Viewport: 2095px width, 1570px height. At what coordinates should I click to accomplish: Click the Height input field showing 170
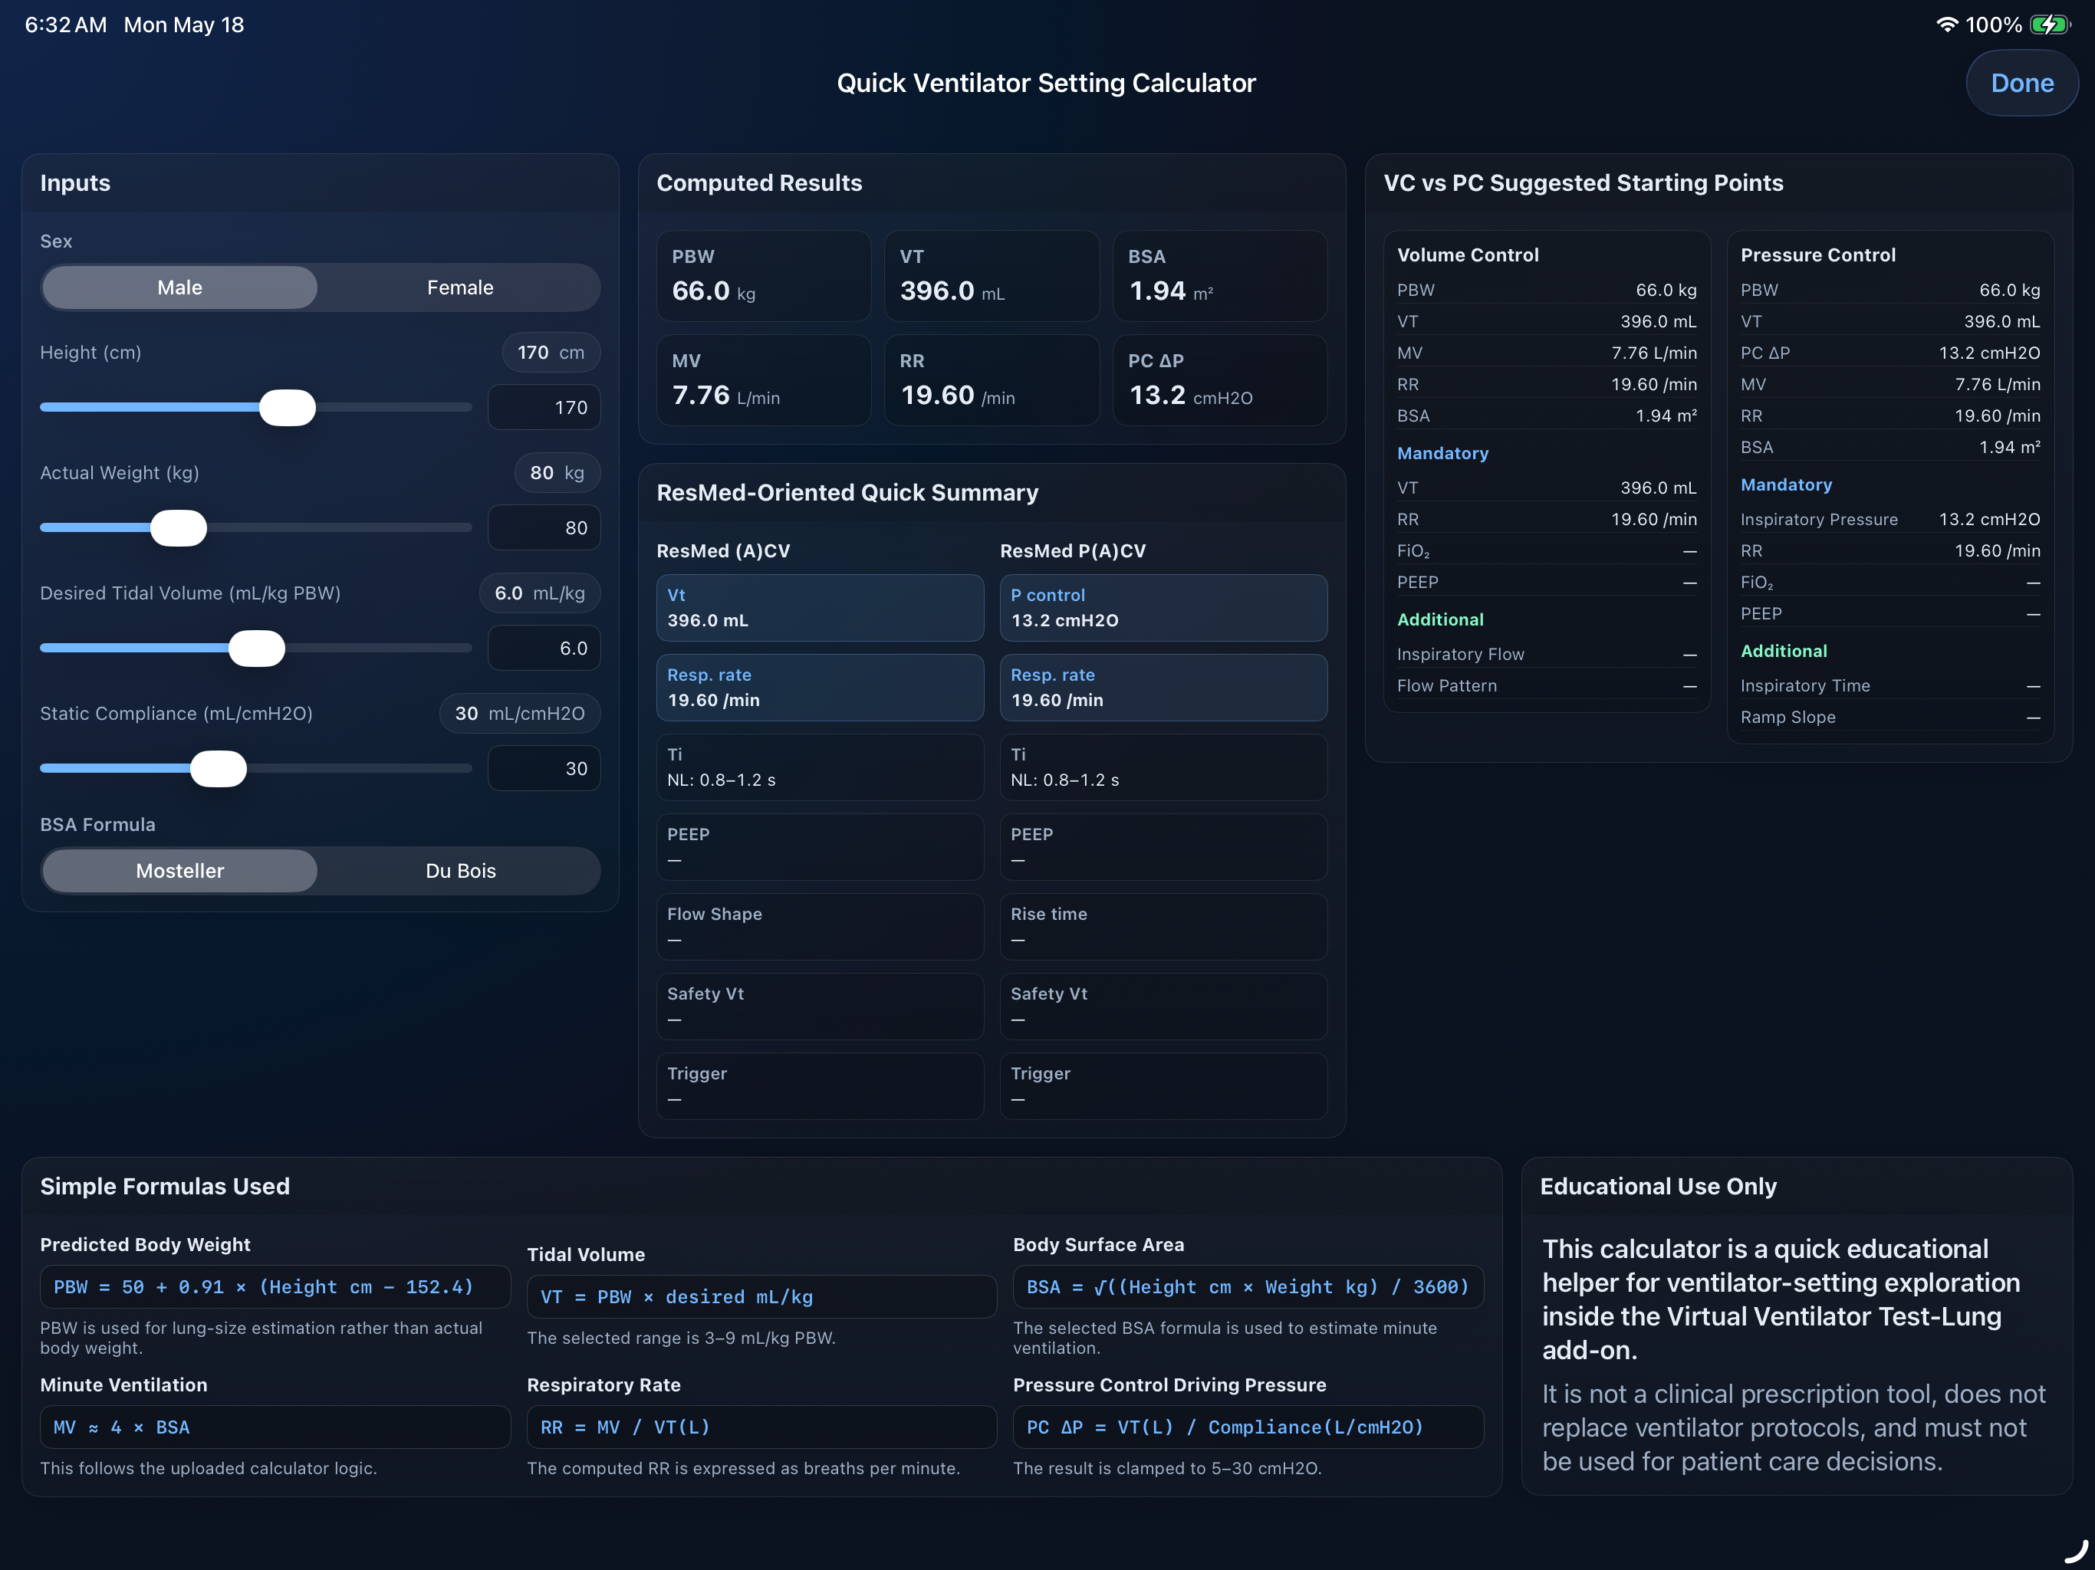click(544, 407)
